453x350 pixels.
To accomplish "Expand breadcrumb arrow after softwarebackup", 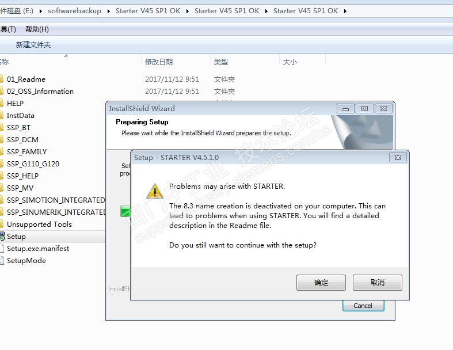I will (x=109, y=11).
